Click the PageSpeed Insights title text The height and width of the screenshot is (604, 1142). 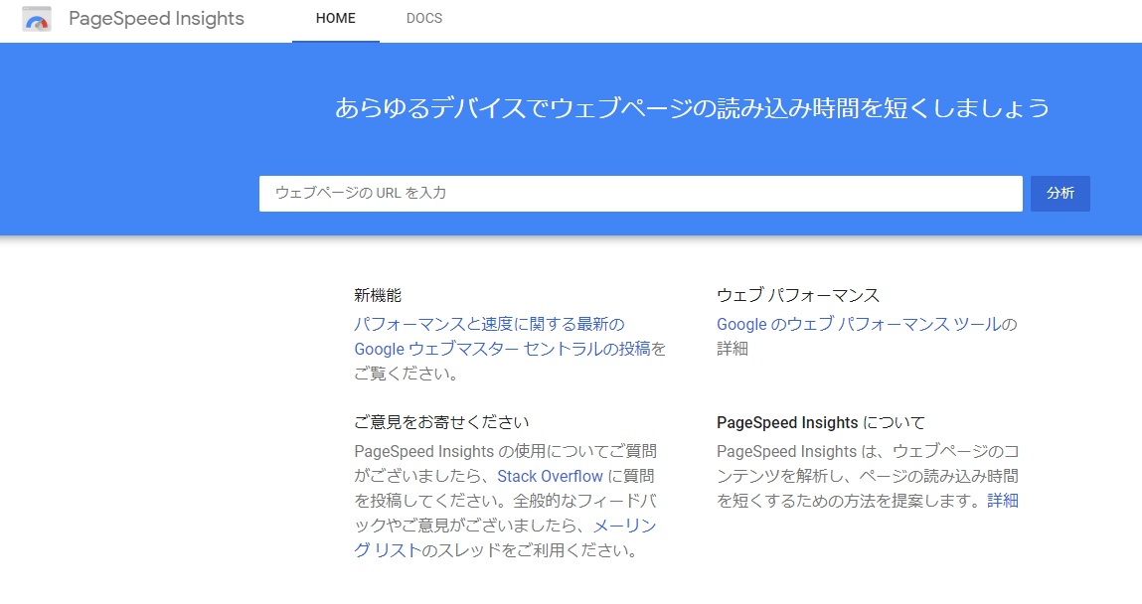tap(157, 19)
